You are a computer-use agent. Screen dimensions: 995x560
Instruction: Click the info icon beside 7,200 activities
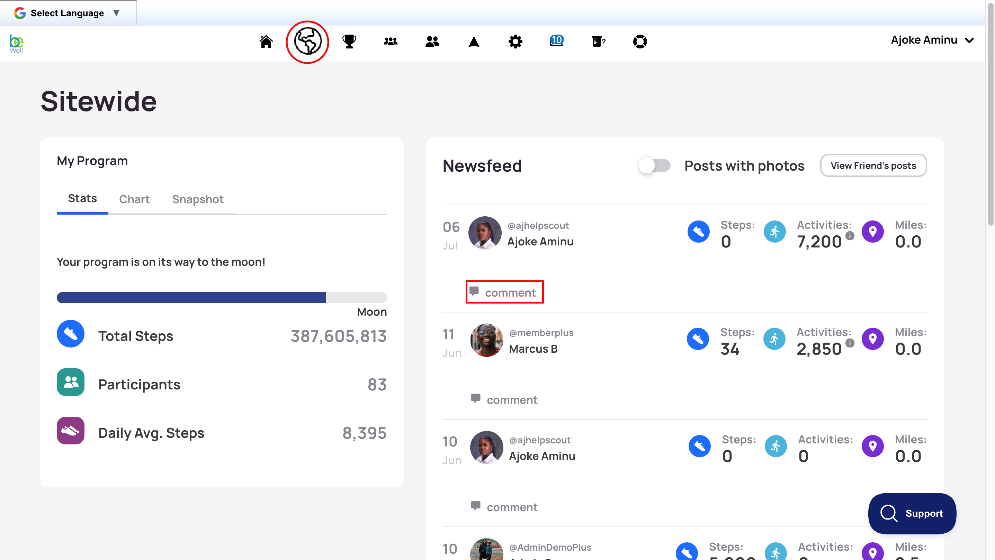tap(850, 236)
